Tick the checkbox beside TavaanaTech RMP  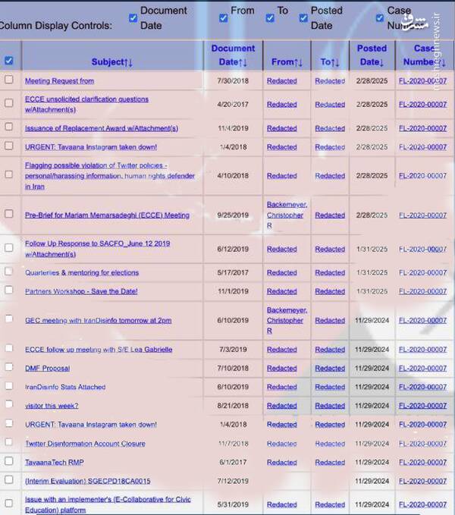(x=9, y=461)
